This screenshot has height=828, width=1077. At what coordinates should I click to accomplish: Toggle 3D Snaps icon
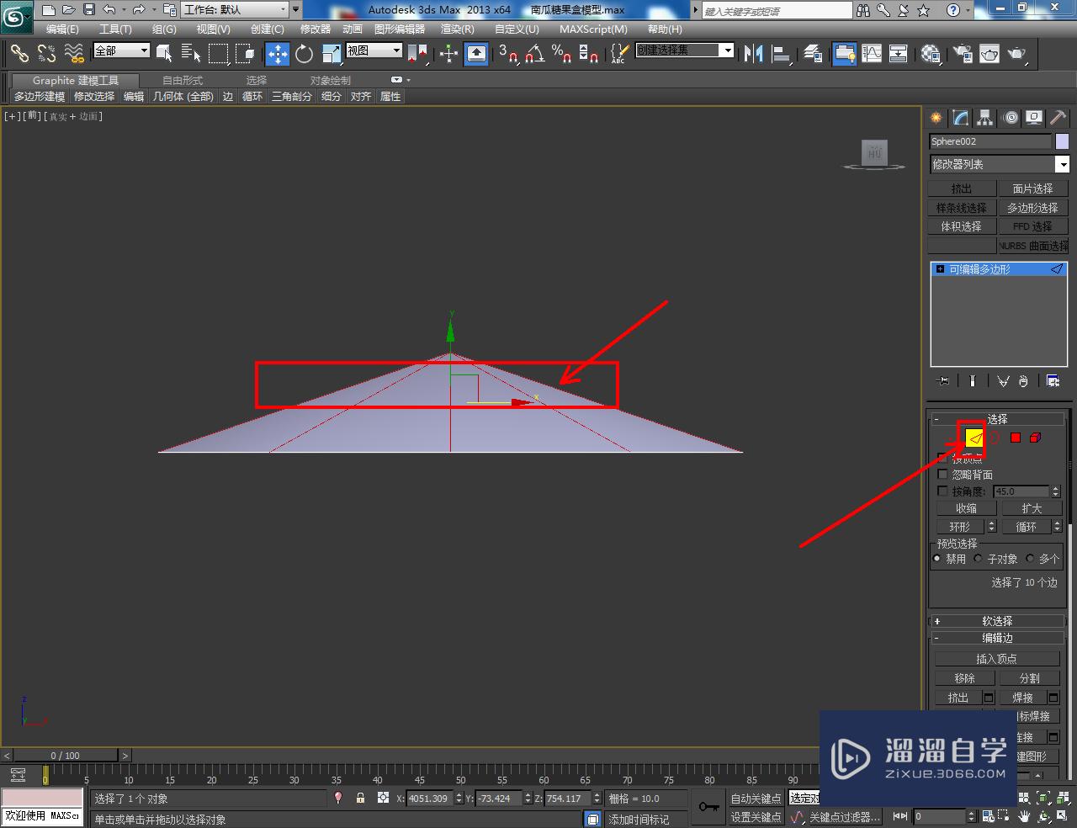[x=507, y=54]
